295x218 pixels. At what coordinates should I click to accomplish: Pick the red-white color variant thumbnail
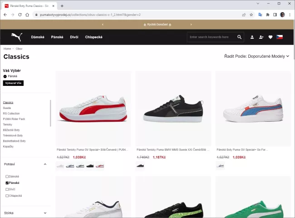coord(100,166)
